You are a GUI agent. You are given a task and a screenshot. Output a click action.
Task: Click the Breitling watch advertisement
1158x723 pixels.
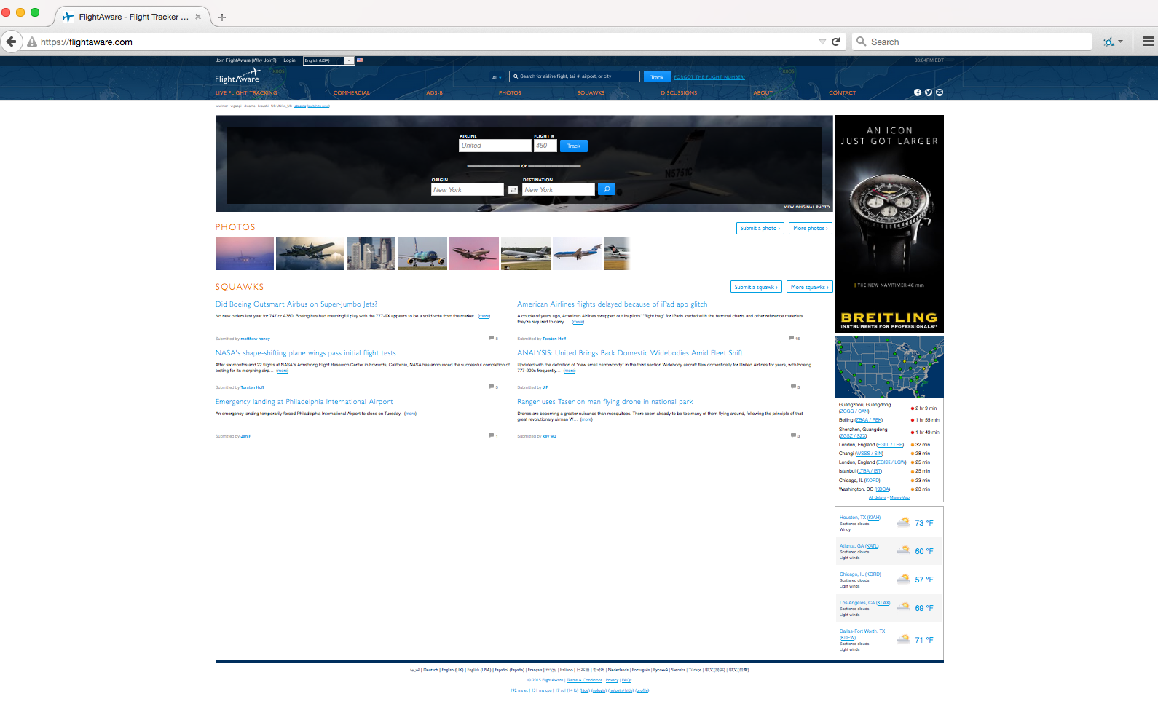click(x=889, y=224)
